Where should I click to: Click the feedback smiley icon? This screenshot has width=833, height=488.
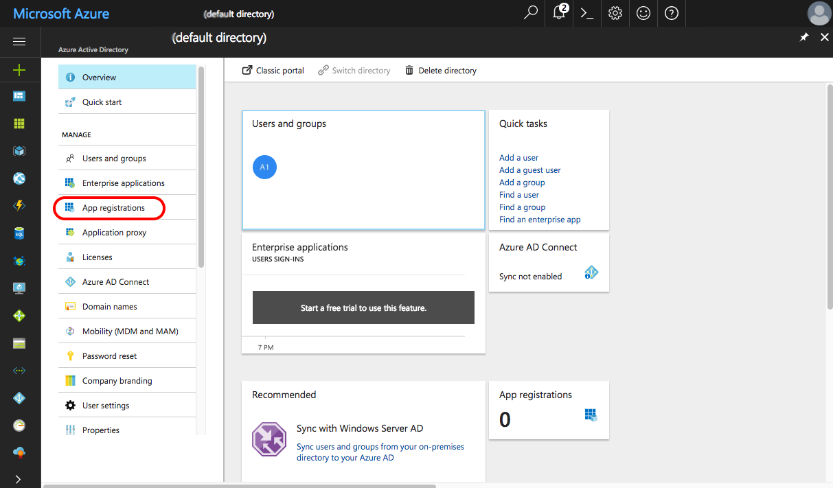(x=643, y=13)
